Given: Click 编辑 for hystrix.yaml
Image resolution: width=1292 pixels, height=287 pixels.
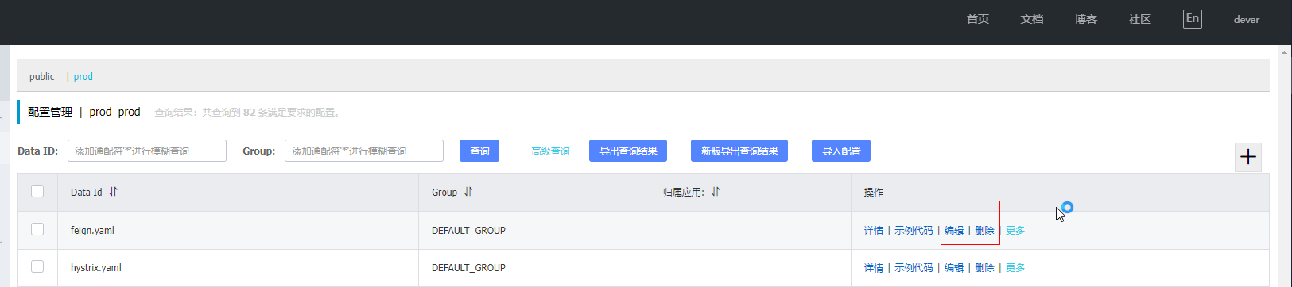Looking at the screenshot, I should click(x=954, y=268).
